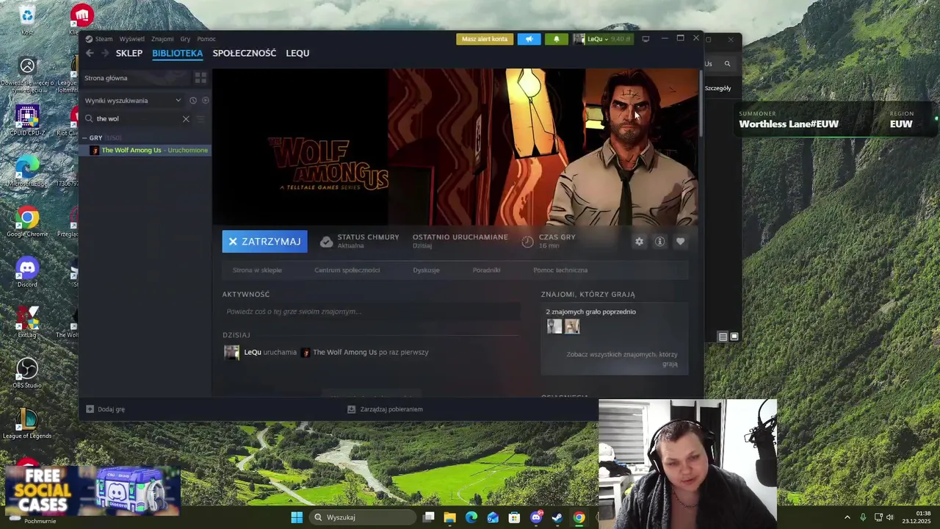Click the Steam taskbar icon
Image resolution: width=940 pixels, height=529 pixels.
point(557,517)
